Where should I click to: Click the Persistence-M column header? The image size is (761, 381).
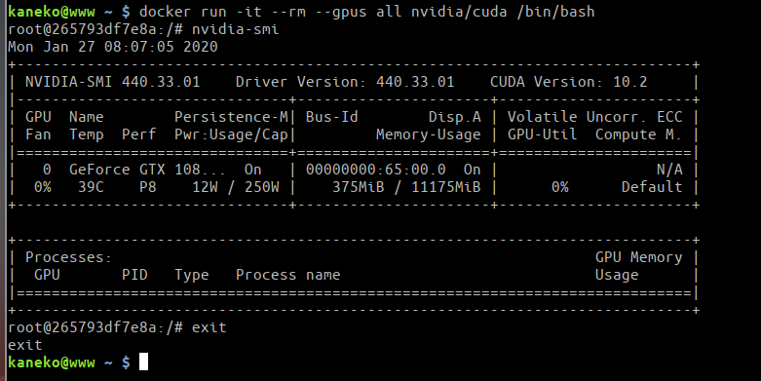231,117
